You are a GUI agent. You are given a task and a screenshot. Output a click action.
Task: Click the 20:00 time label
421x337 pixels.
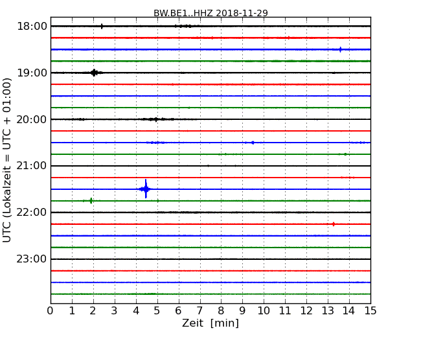(x=32, y=119)
